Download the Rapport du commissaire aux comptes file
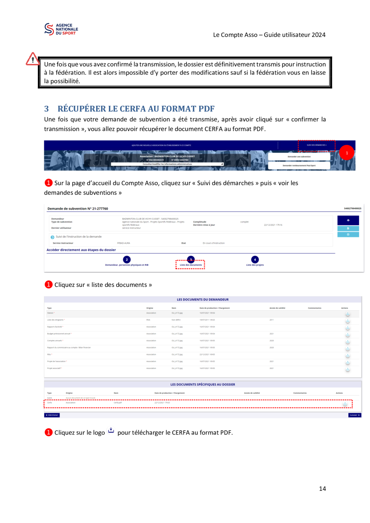The width and height of the screenshot is (370, 523). [x=348, y=348]
